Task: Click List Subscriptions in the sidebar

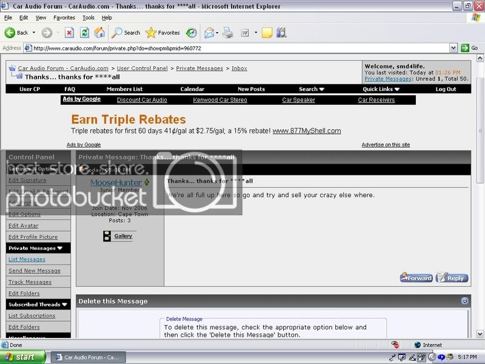Action: [x=32, y=315]
